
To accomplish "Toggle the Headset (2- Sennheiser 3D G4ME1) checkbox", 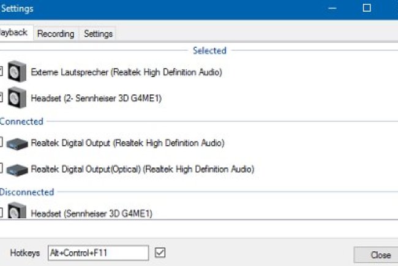I will point(1,96).
